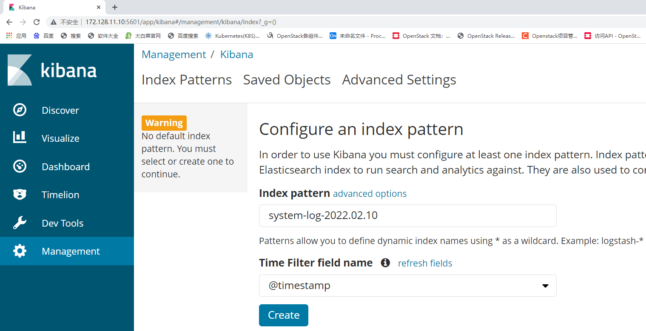Switch to Index Patterns tab
Image resolution: width=646 pixels, height=331 pixels.
[x=186, y=80]
